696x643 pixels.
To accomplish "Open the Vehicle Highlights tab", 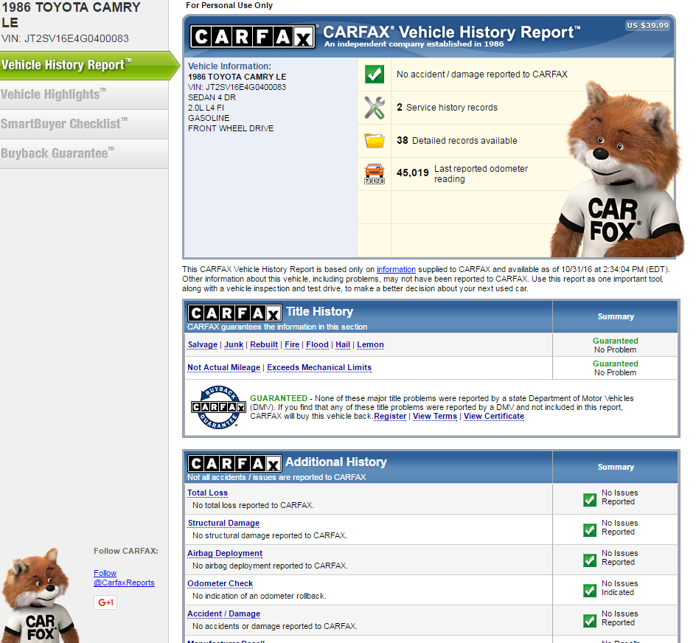I will tap(84, 94).
